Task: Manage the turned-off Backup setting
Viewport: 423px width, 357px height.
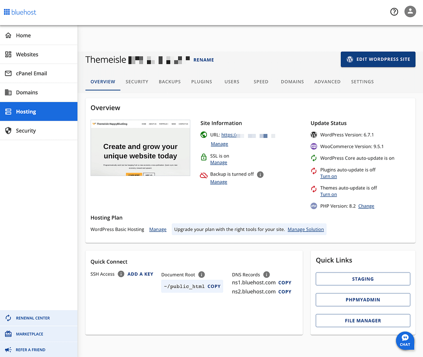Action: 219,182
